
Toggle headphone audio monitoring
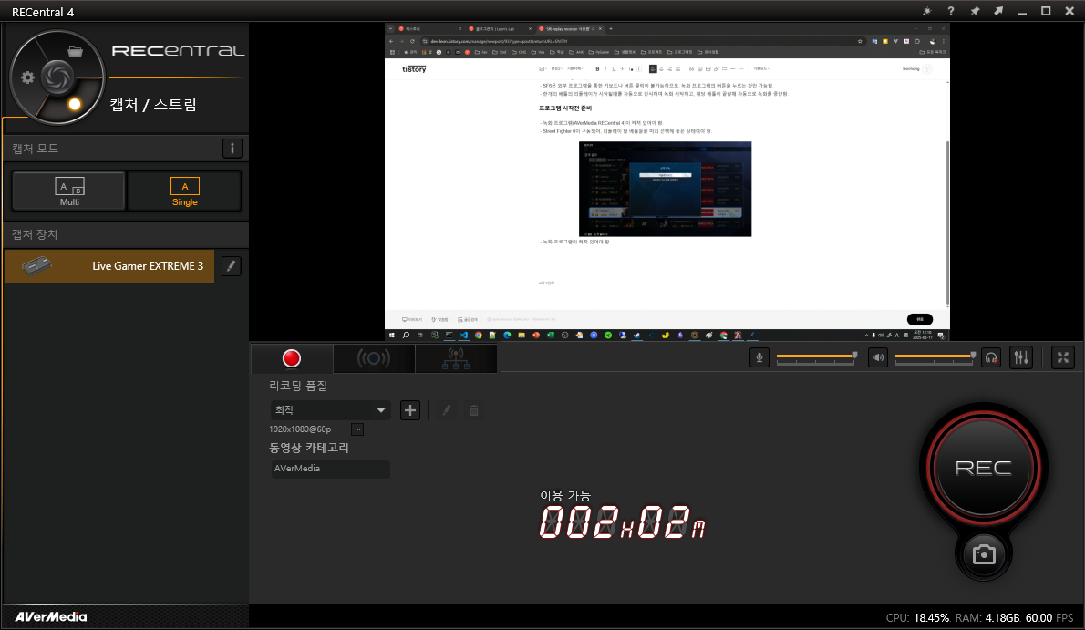(x=991, y=357)
